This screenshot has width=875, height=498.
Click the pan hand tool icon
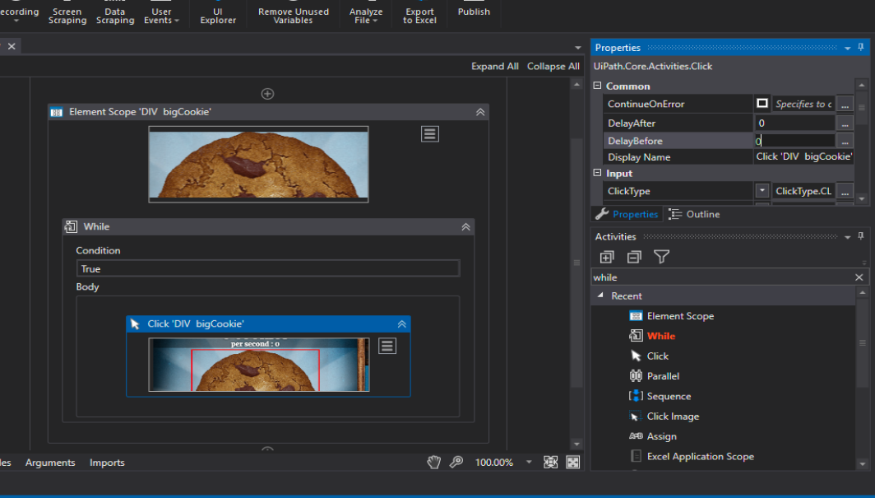coord(433,463)
